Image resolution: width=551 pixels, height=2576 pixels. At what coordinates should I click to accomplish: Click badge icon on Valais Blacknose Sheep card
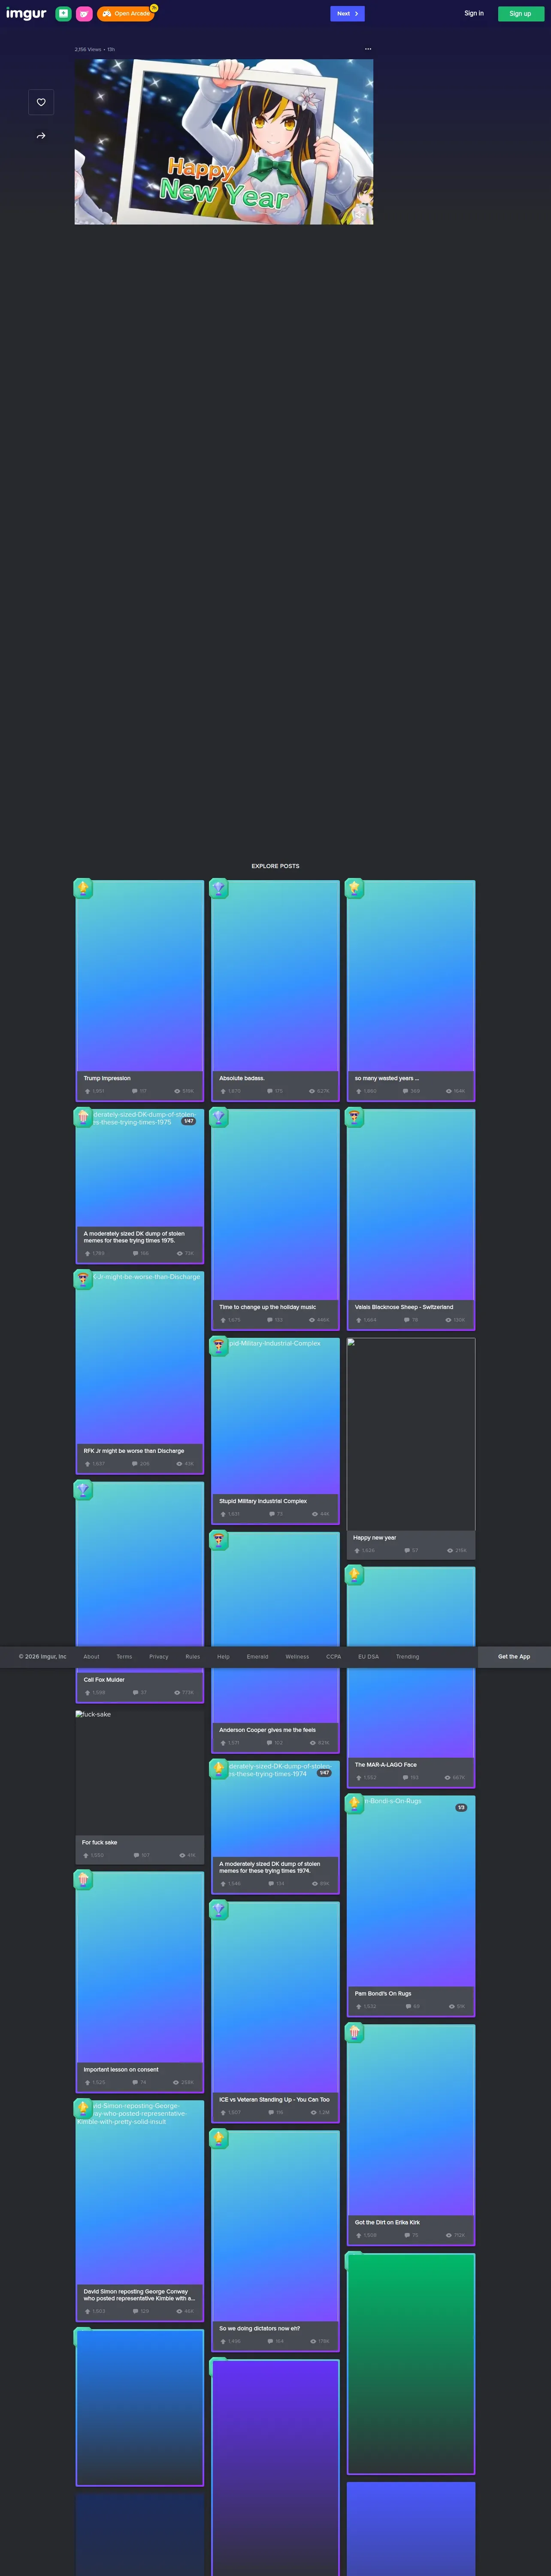[354, 1117]
